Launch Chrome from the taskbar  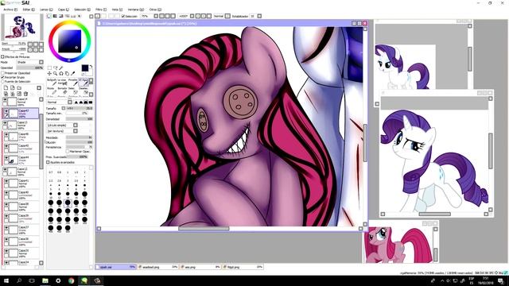click(x=71, y=280)
